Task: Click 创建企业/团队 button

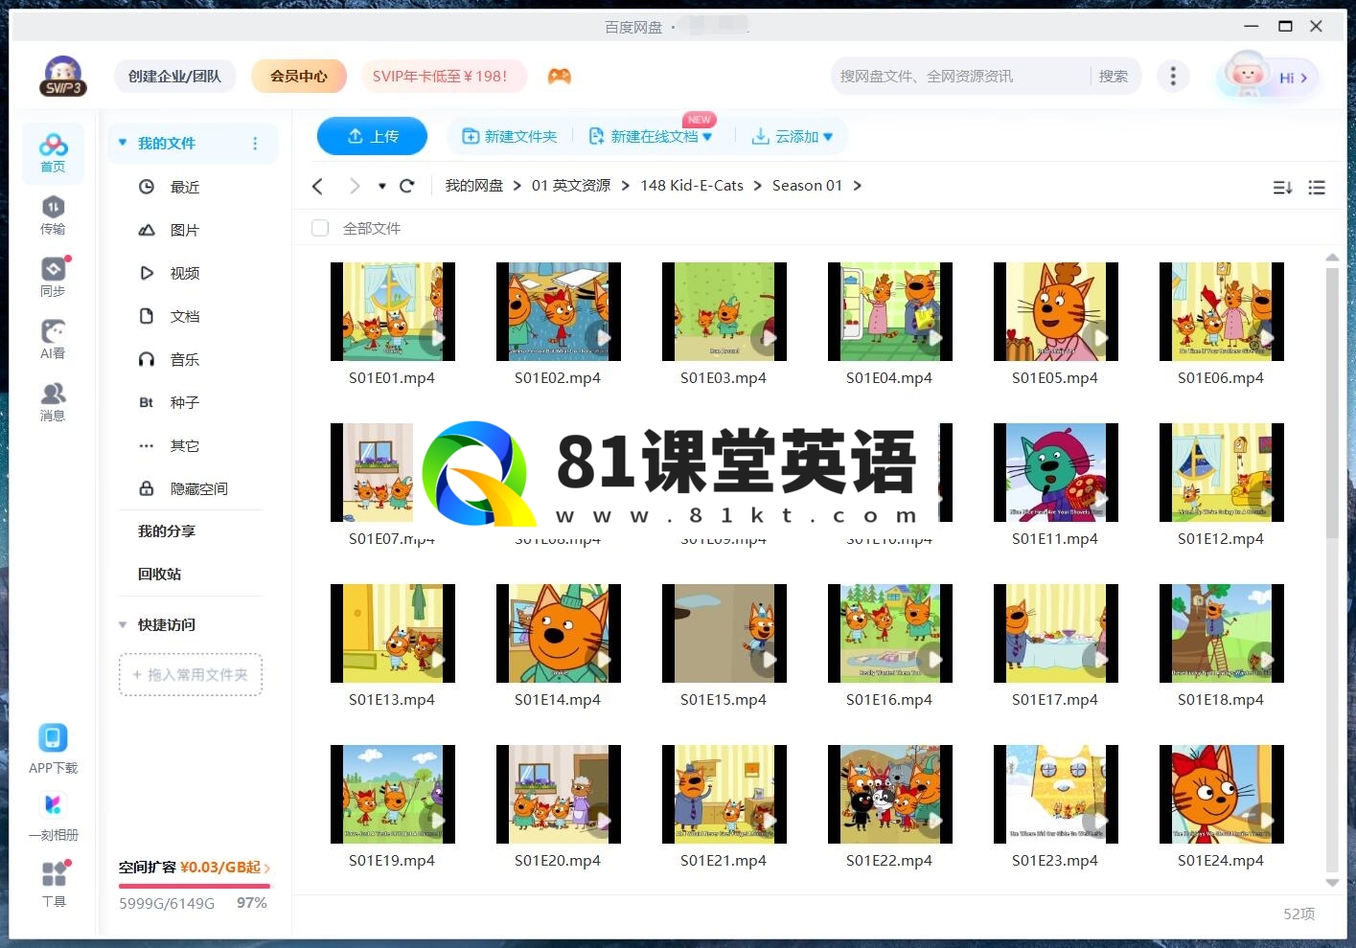Action: 174,76
